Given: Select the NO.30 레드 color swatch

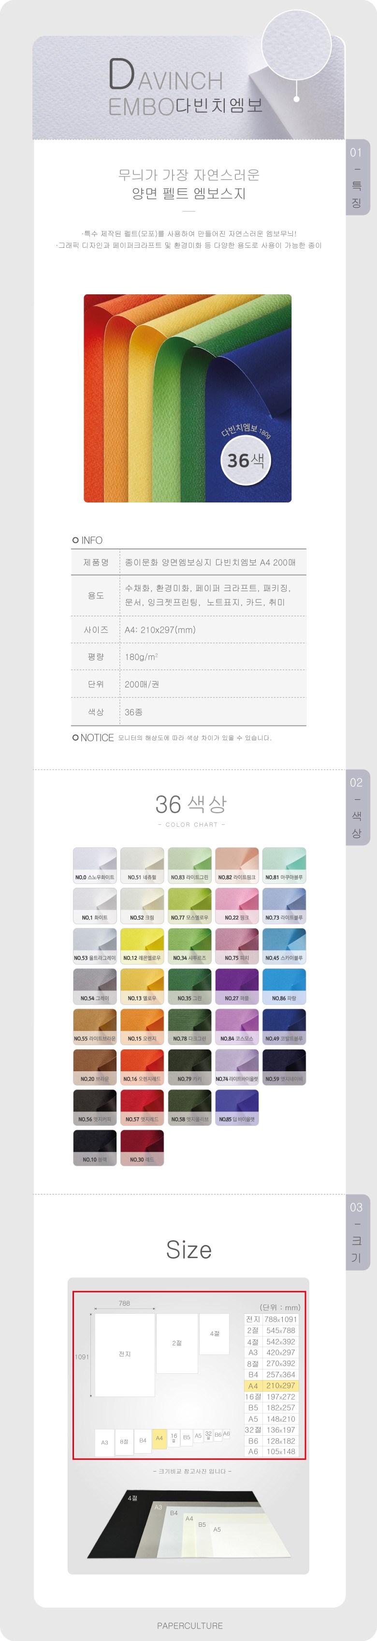Looking at the screenshot, I should [142, 1147].
